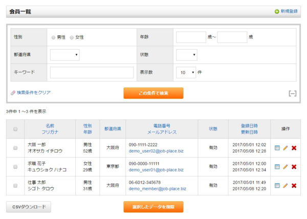Sort by 電話番号 column header
The width and height of the screenshot is (307, 219).
[x=162, y=126]
